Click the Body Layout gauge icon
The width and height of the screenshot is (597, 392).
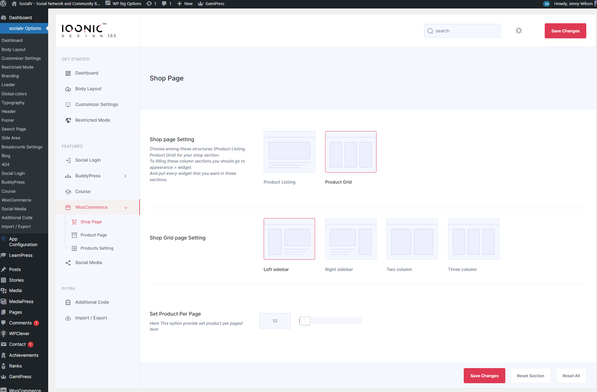68,89
